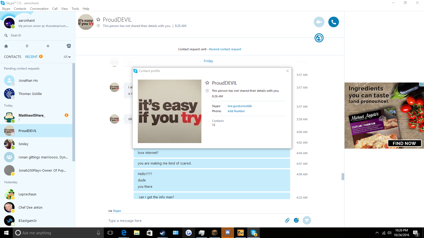Click the Add Number link
The height and width of the screenshot is (238, 424).
(236, 111)
